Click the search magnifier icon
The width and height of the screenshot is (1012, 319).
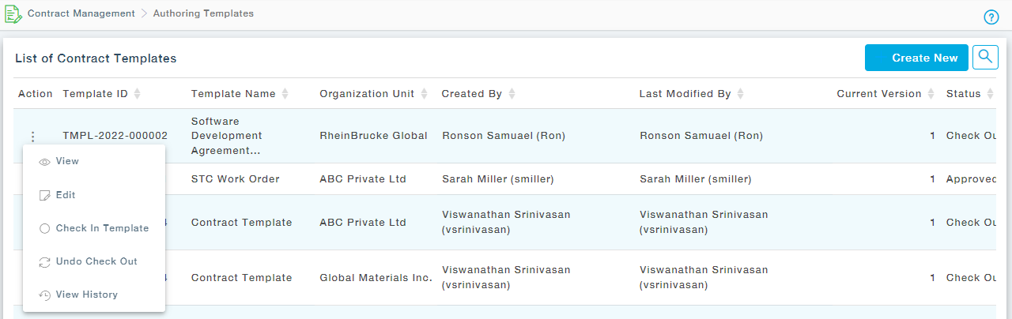[985, 57]
